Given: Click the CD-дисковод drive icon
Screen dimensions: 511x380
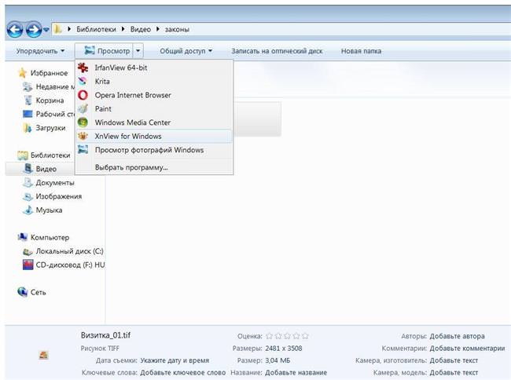Looking at the screenshot, I should pyautogui.click(x=28, y=265).
